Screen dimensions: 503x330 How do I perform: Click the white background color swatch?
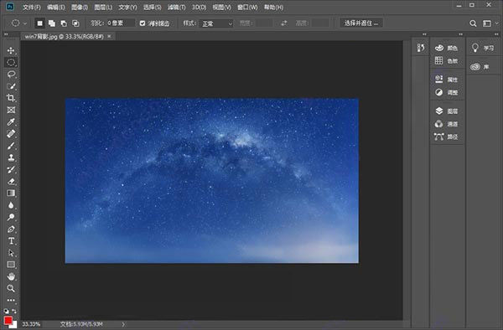click(x=13, y=326)
